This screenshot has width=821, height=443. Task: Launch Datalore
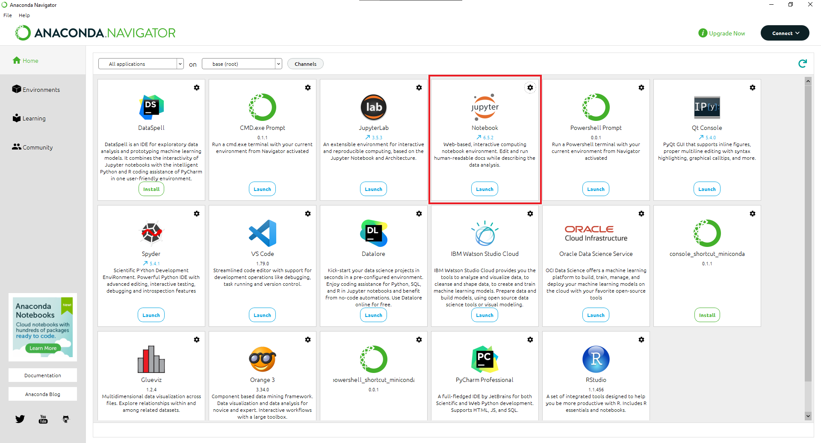(x=374, y=315)
